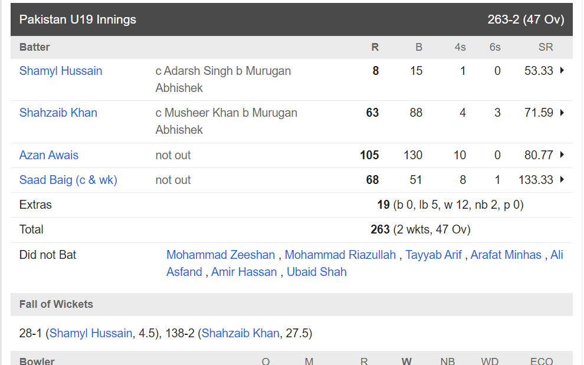Screen dimensions: 584x365
Task: Open Ubaid Shah player link
Action: tap(317, 272)
